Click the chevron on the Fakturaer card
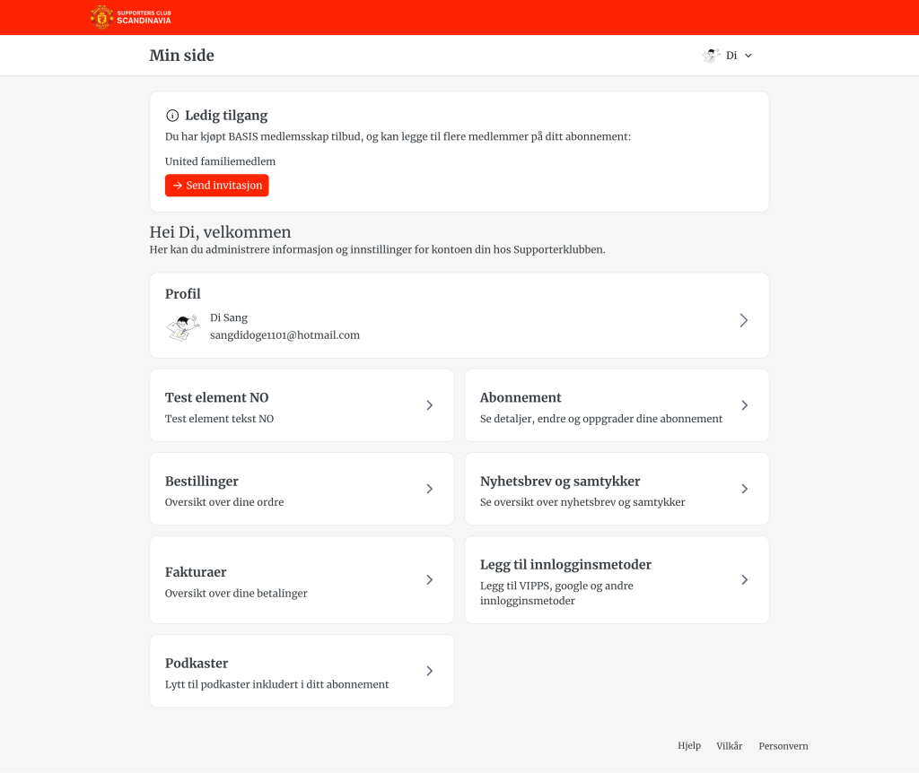This screenshot has width=919, height=773. 429,580
